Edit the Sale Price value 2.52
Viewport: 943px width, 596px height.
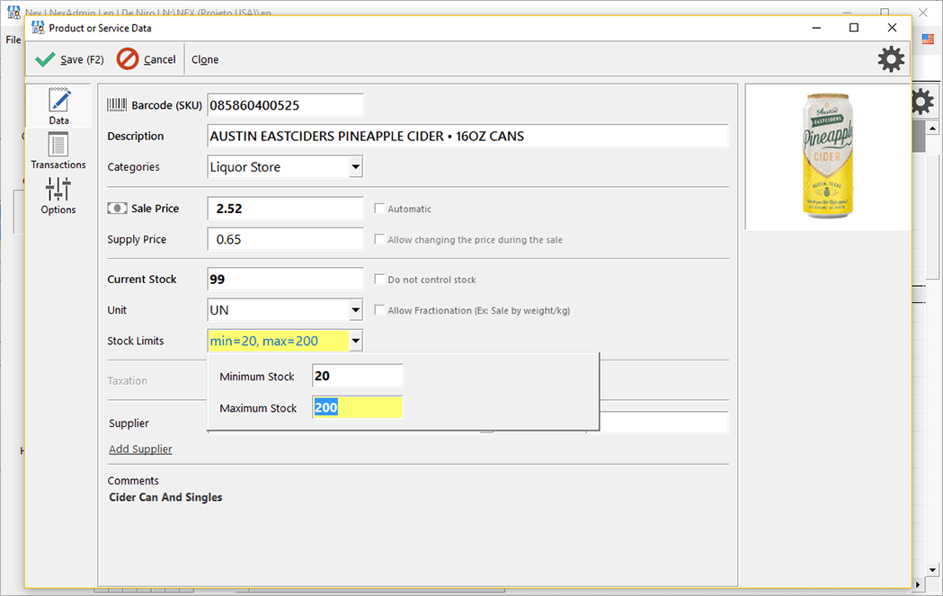(x=285, y=208)
